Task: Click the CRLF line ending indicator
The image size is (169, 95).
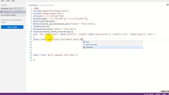Action: pyautogui.click(x=164, y=94)
